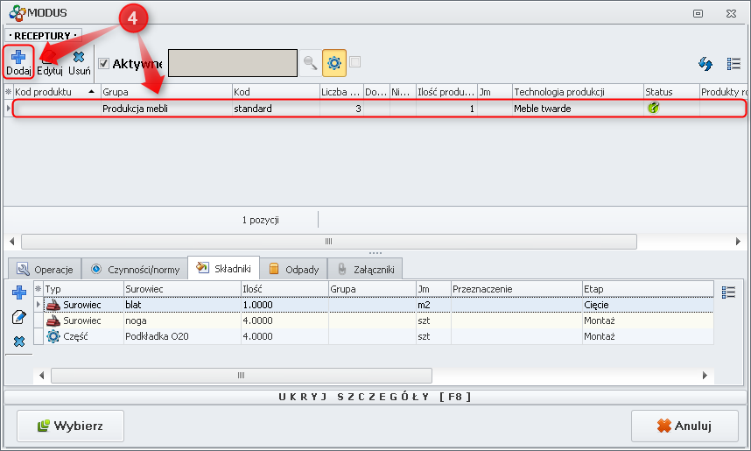Delete the component with the lower X icon
The image size is (751, 451).
point(19,341)
